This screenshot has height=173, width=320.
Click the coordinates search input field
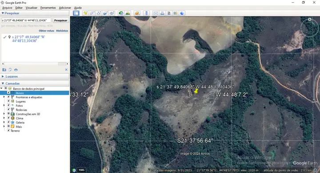pyautogui.click(x=26, y=20)
